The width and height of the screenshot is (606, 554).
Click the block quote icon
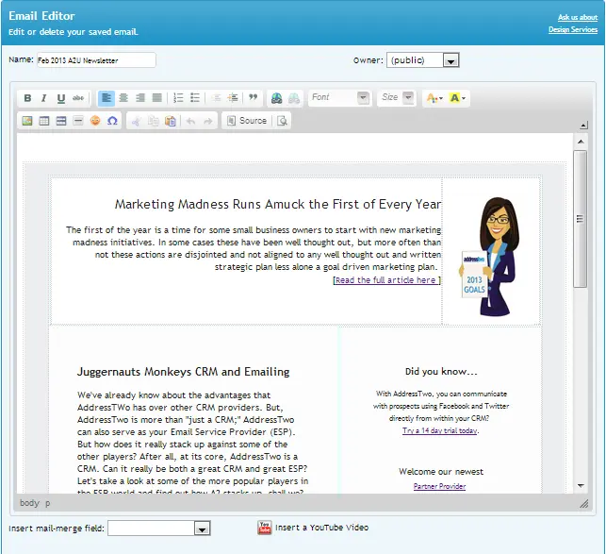(253, 98)
